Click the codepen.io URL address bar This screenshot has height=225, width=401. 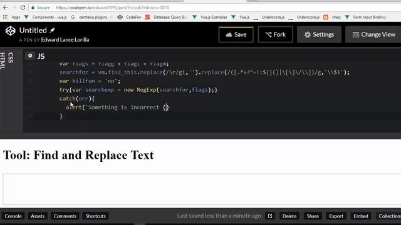click(x=112, y=7)
